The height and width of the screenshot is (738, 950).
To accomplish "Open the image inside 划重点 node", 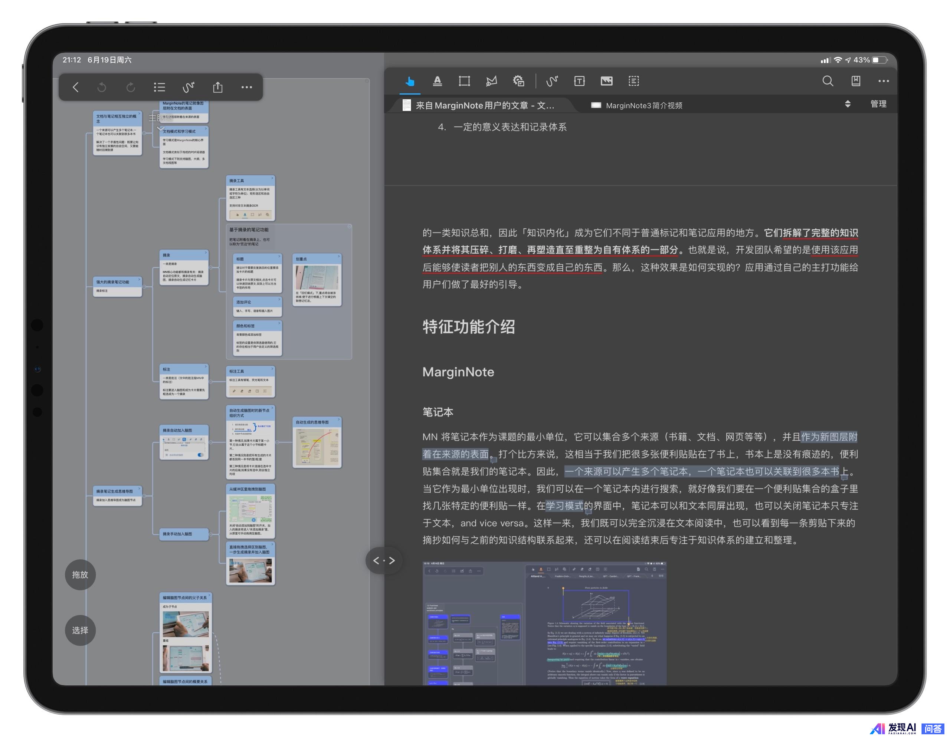I will coord(317,277).
